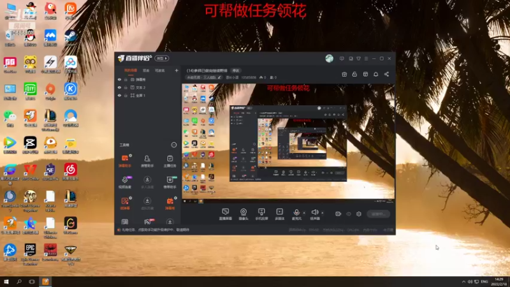
Task: Click the 麦克风 microphone icon
Action: (296, 212)
